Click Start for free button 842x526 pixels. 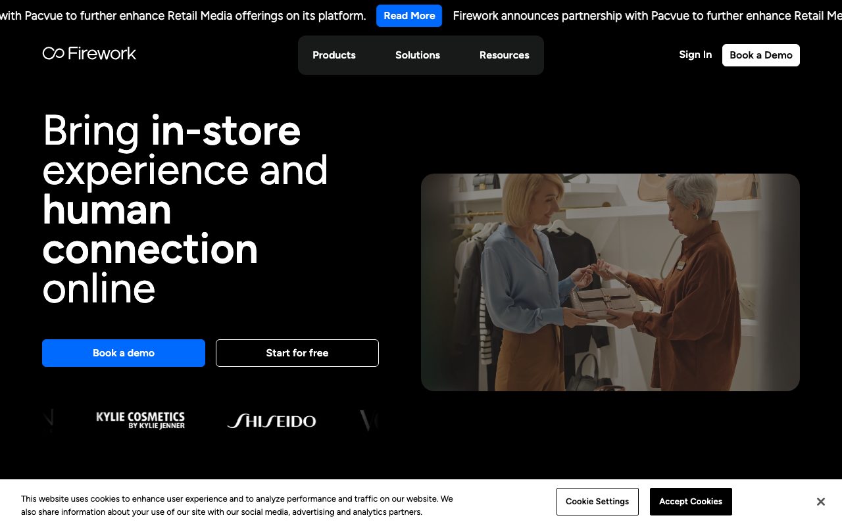[x=297, y=353]
